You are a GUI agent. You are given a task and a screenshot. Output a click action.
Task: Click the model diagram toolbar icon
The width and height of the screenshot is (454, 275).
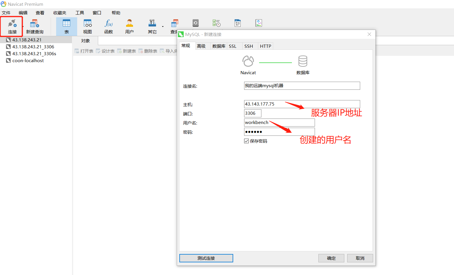238,23
